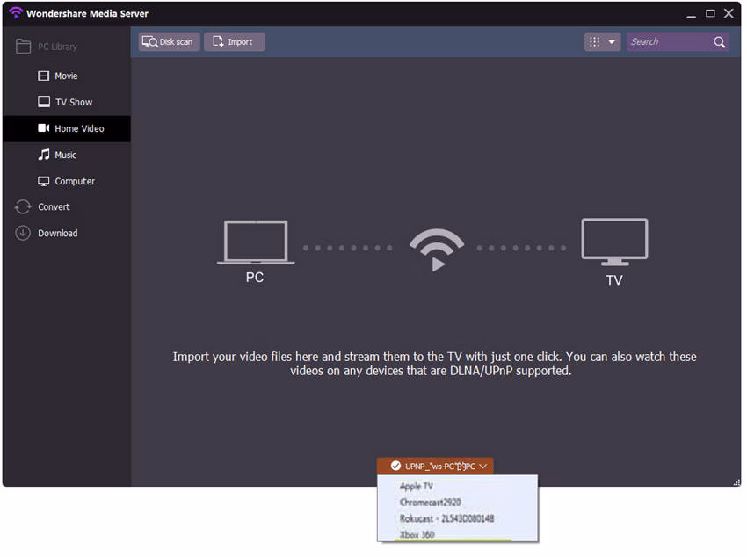
Task: Select the PC Library heading
Action: pos(57,47)
